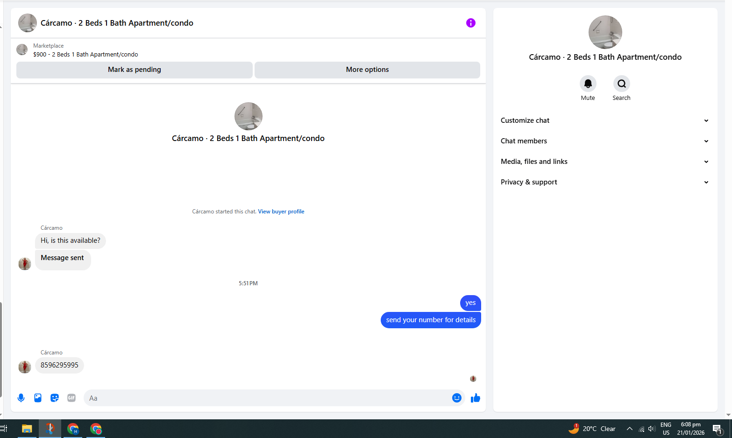The width and height of the screenshot is (732, 438).
Task: Open the taskbar Chrome icon without a letter badge
Action: (x=96, y=429)
